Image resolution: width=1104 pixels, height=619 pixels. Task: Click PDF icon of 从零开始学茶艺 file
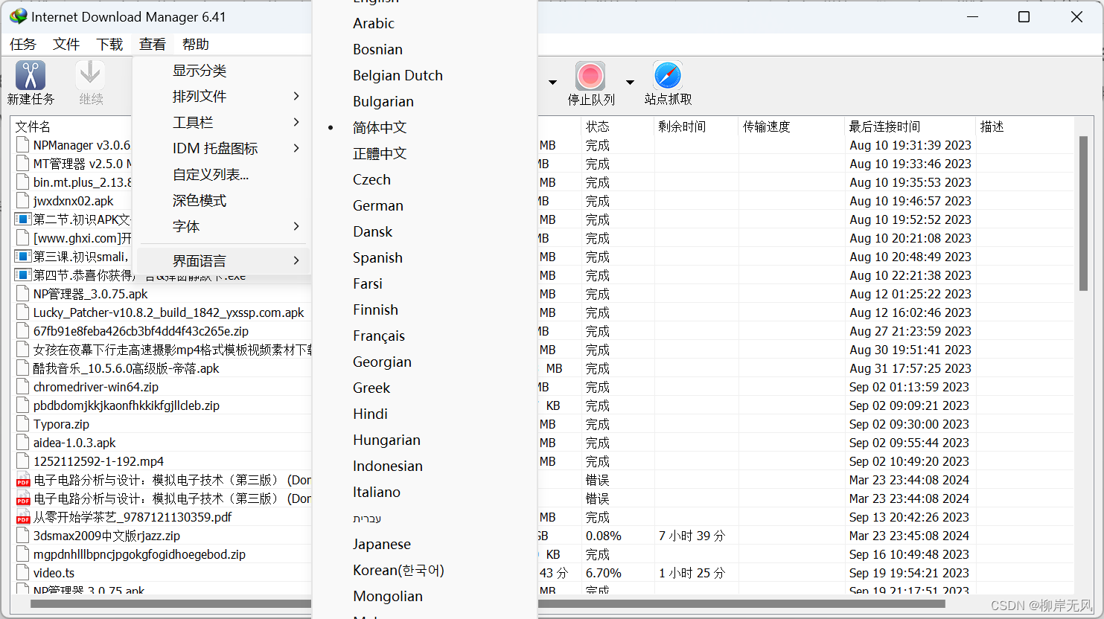(x=23, y=517)
